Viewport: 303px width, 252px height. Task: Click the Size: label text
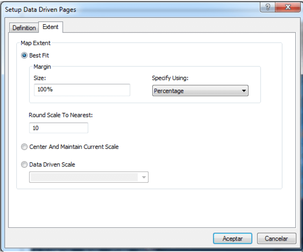pos(40,78)
